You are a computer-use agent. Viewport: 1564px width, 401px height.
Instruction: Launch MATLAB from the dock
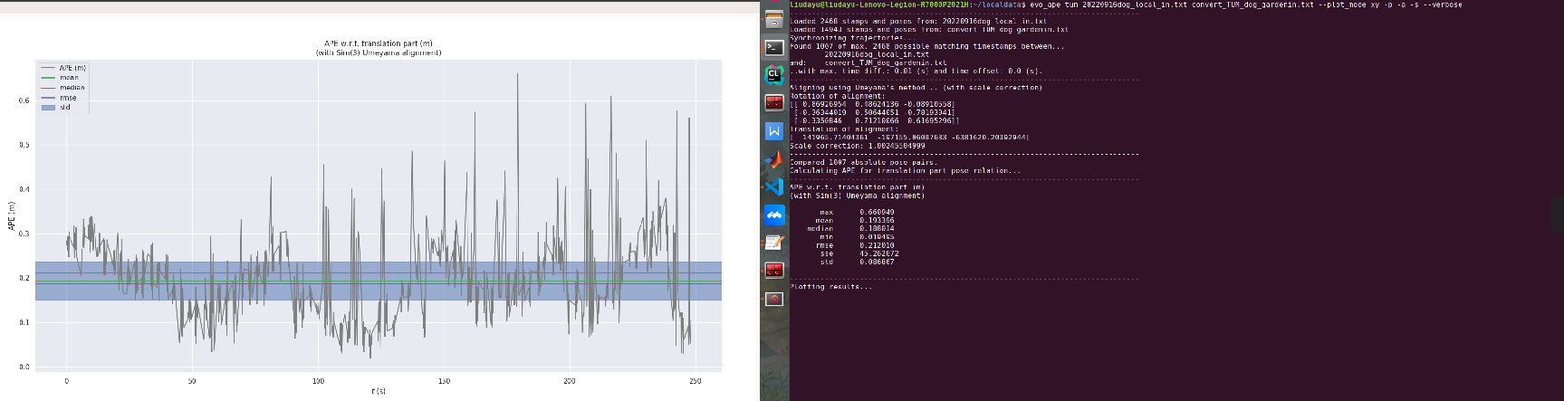click(774, 159)
